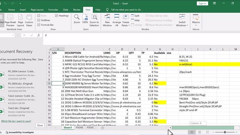Open the Zoom dialog magnifier icon

[76, 17]
